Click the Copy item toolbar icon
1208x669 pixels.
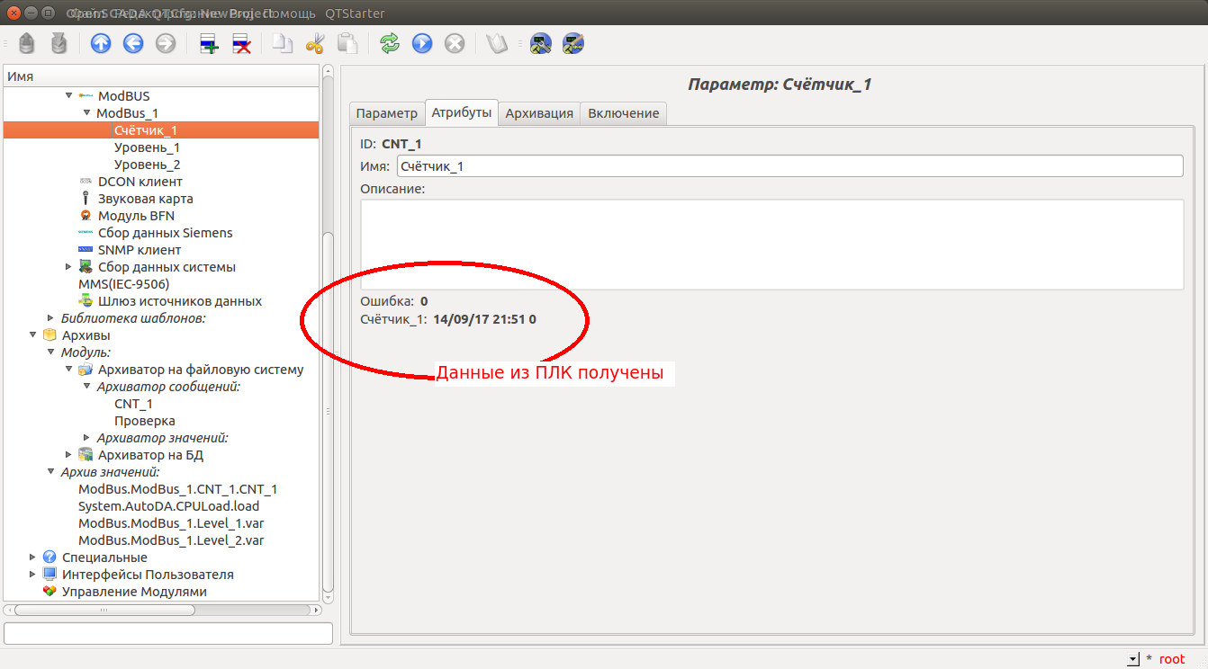(283, 43)
